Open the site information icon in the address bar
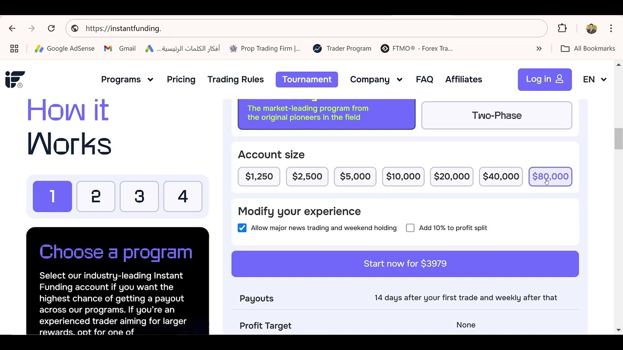Image resolution: width=623 pixels, height=350 pixels. point(74,28)
